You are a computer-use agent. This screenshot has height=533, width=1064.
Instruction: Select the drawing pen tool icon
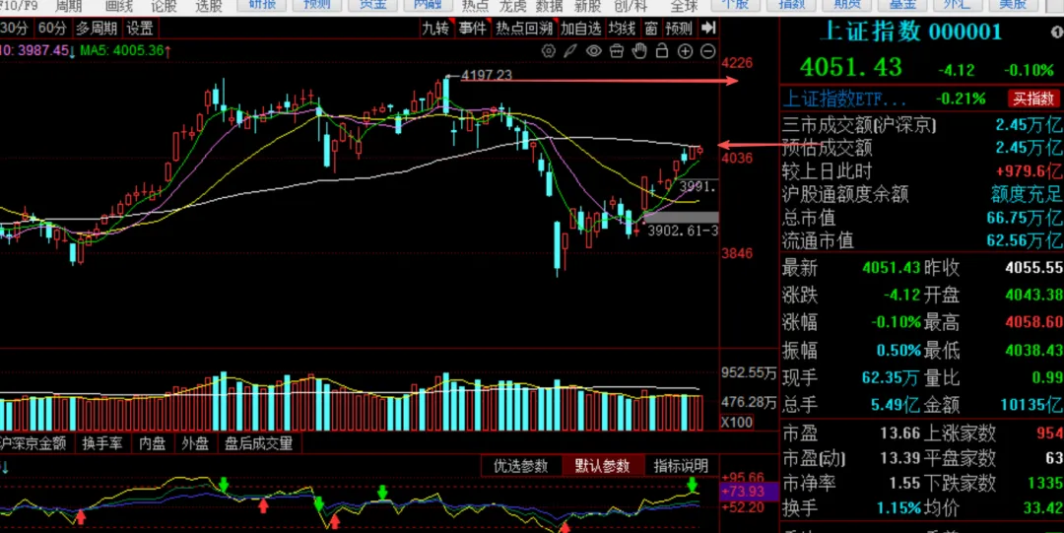coord(570,51)
